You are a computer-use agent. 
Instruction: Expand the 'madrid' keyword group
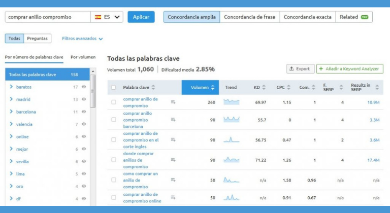(11, 99)
